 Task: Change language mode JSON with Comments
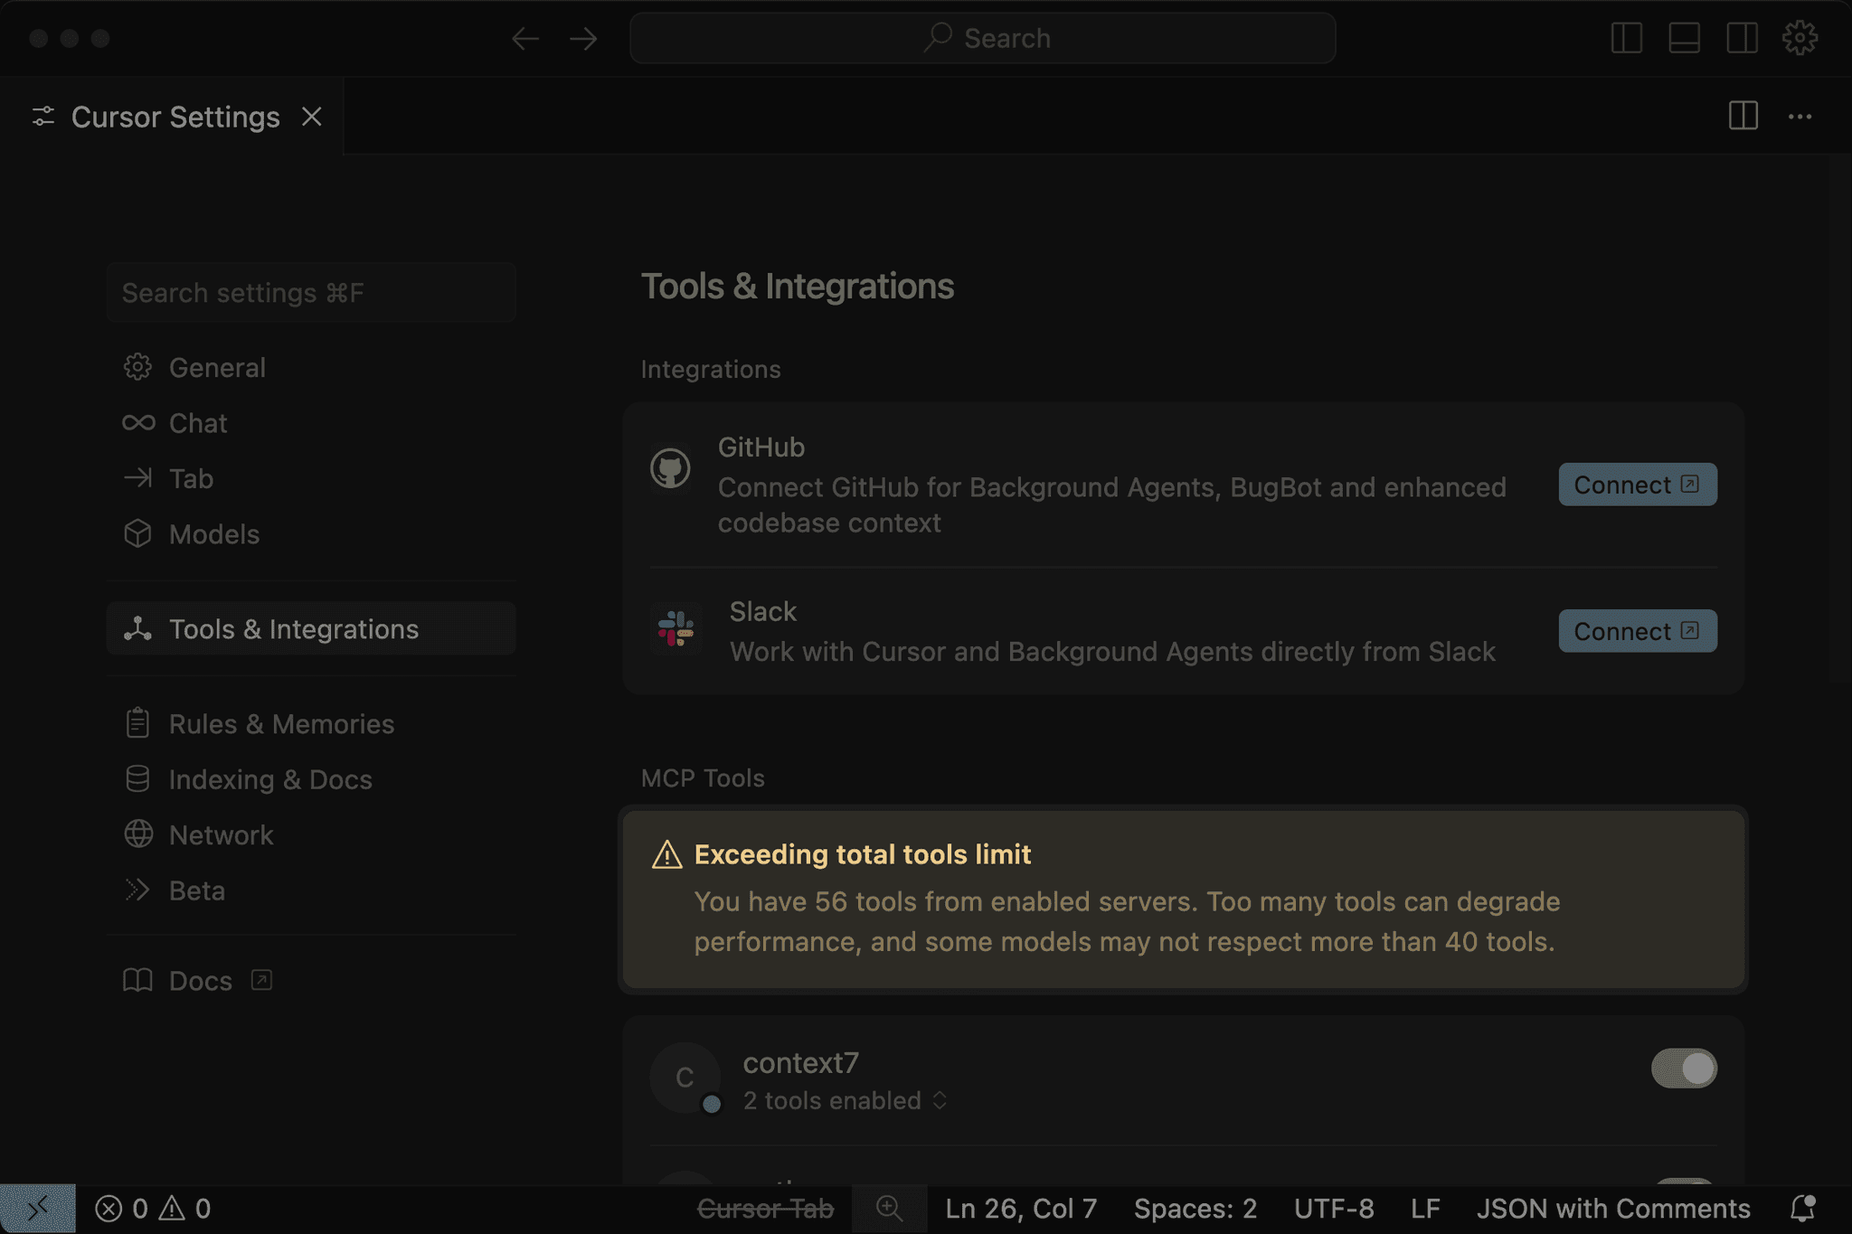click(x=1613, y=1209)
